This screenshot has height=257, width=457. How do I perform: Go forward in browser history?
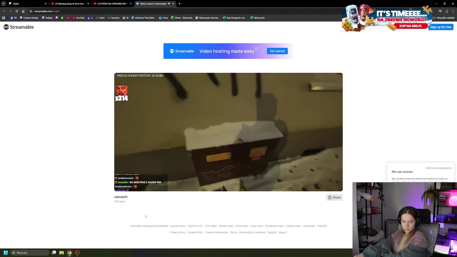(10, 11)
